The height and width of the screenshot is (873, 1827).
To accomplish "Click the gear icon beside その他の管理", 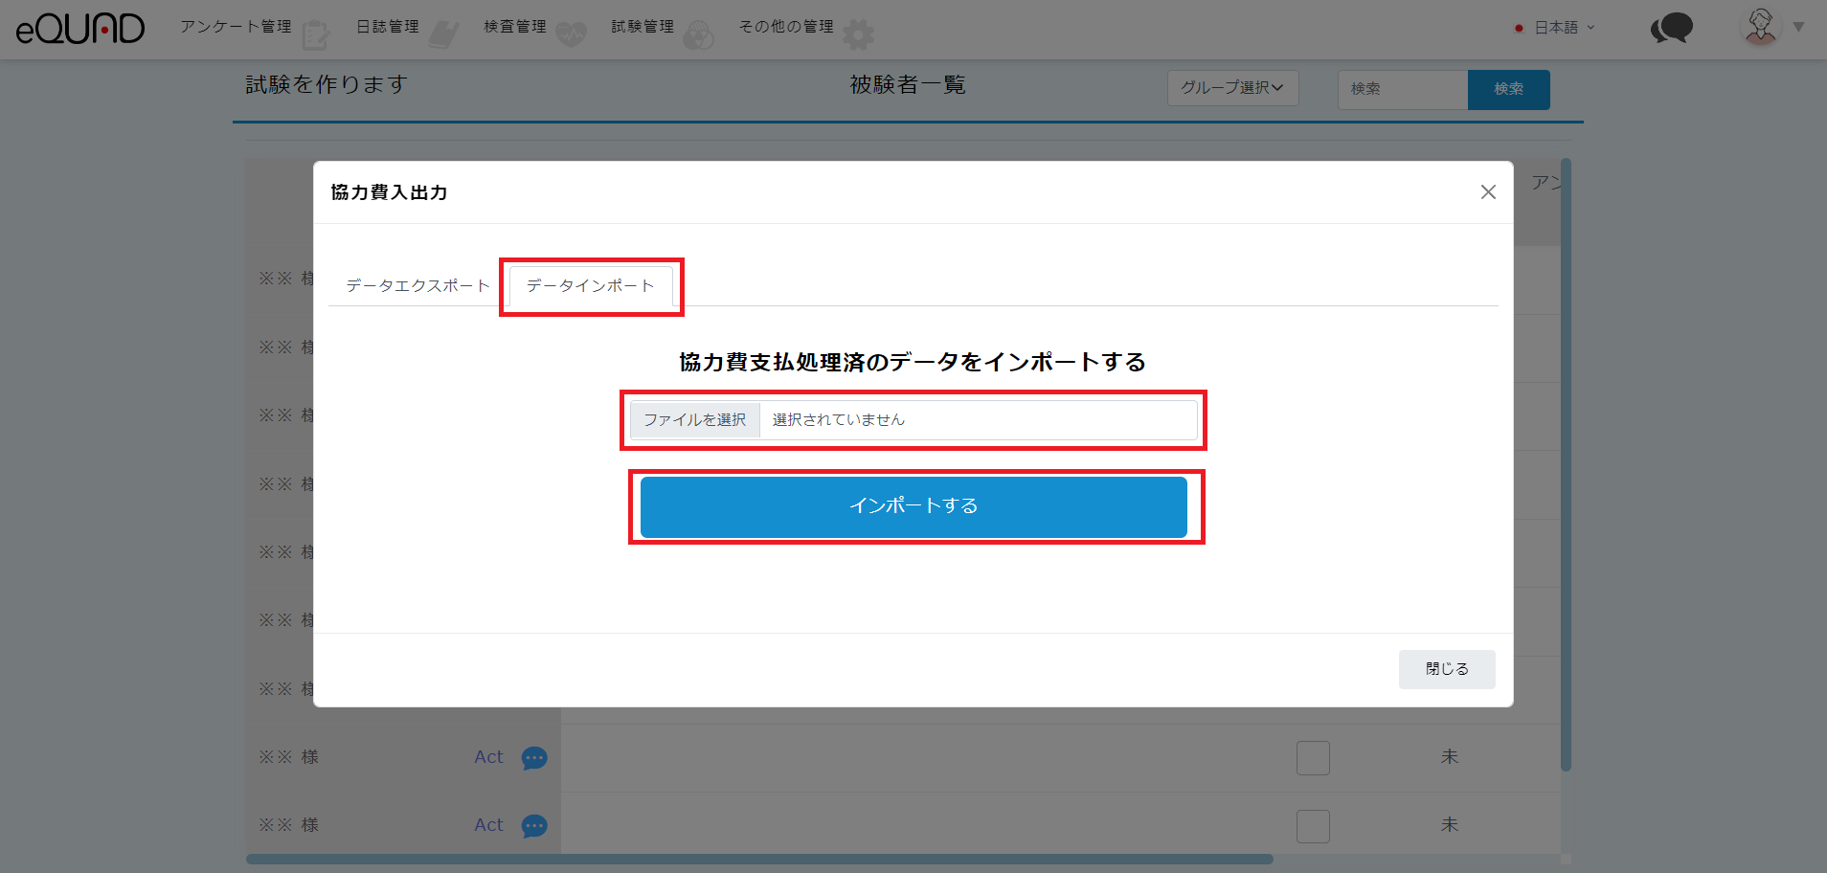I will click(x=858, y=34).
